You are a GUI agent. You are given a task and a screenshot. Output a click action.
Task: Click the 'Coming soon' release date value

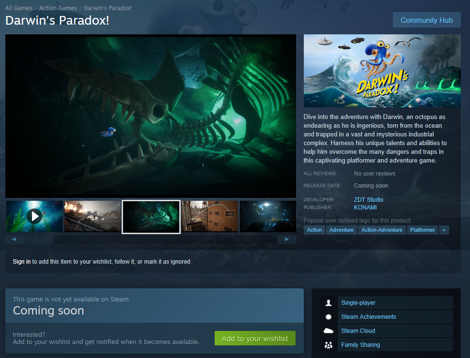371,186
